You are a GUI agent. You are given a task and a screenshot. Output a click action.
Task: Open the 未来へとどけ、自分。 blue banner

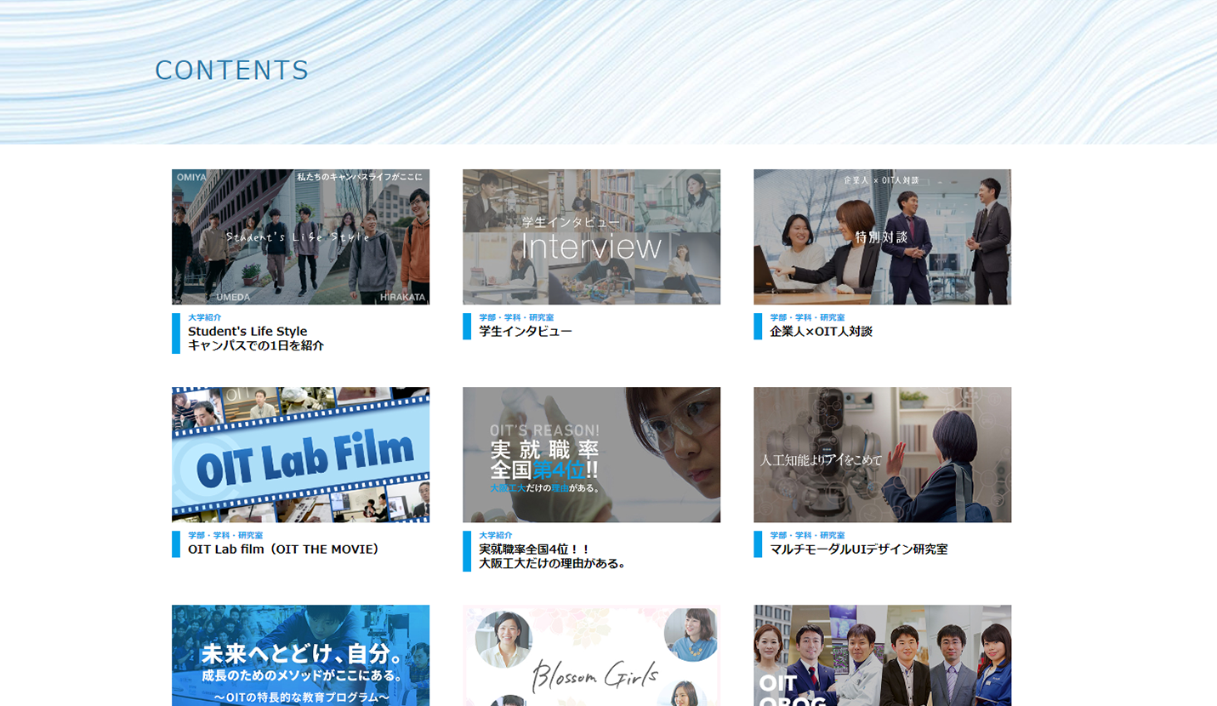[300, 655]
